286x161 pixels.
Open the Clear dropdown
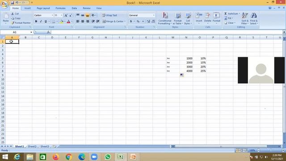230,23
